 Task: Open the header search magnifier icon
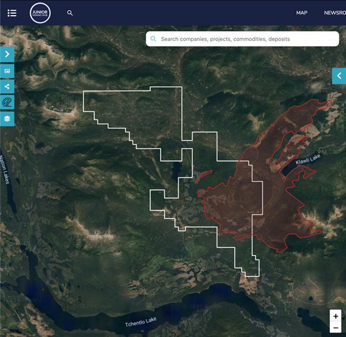70,13
